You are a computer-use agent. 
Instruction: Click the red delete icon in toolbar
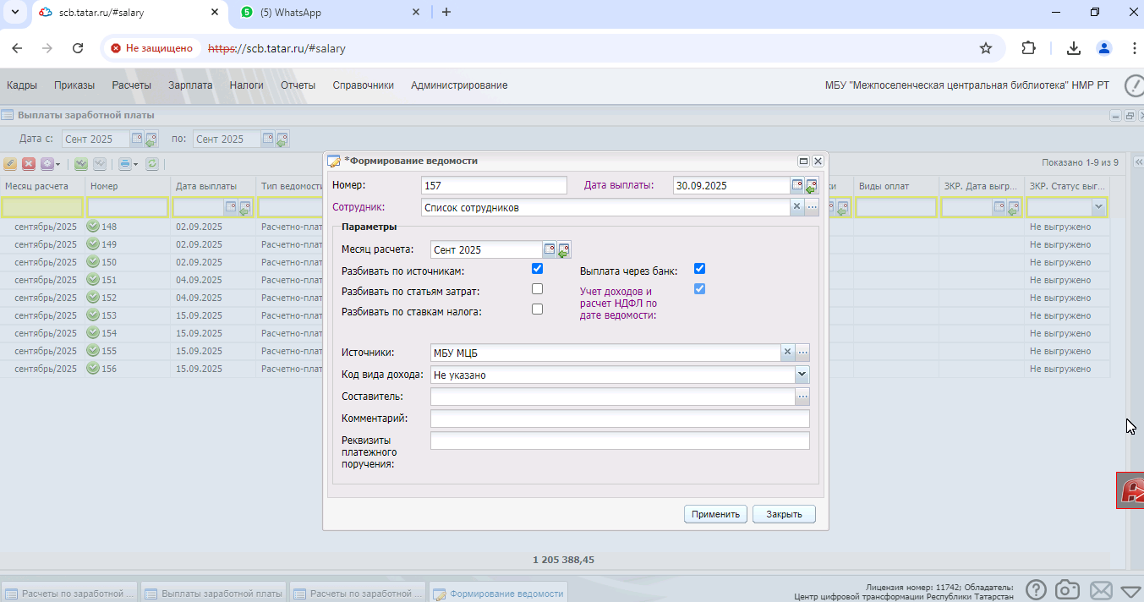pyautogui.click(x=29, y=164)
